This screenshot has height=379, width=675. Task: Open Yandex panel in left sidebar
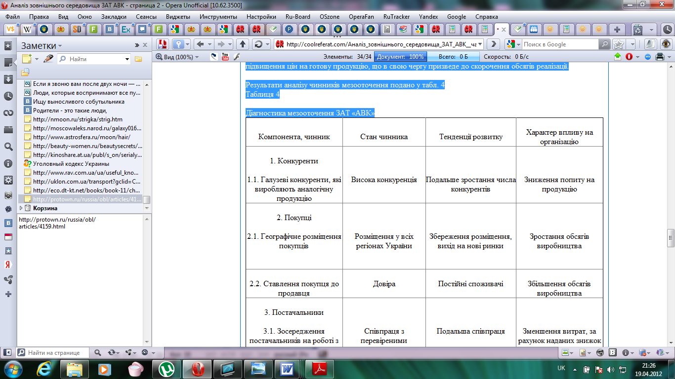[8, 264]
